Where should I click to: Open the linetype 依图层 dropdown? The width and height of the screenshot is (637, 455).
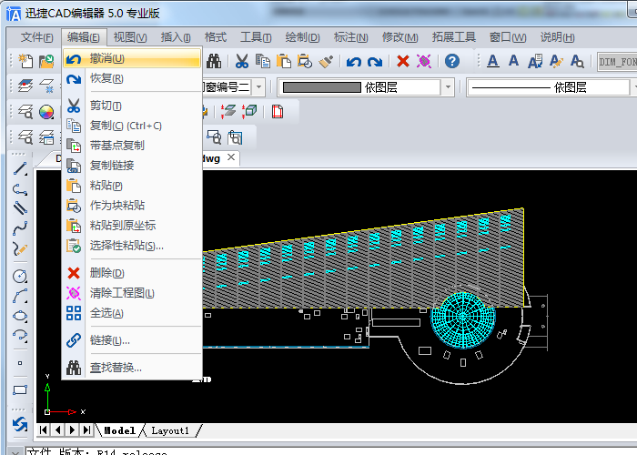point(633,87)
